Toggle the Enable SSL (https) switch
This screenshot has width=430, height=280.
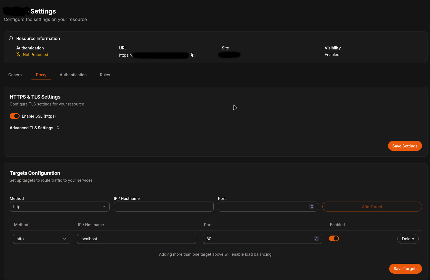pyautogui.click(x=15, y=116)
